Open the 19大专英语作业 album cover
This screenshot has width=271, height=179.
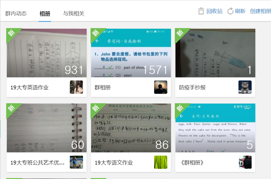[47, 53]
